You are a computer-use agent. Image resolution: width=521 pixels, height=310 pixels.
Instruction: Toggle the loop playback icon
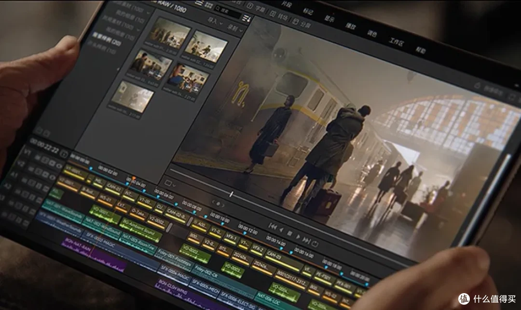pos(315,244)
